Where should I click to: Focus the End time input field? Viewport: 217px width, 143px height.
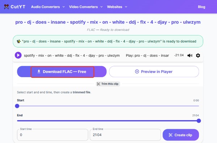[x=125, y=135]
